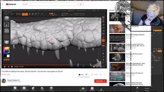This screenshot has width=164, height=92.
Task: Open the player settings gear menu
Action: coord(94,67)
